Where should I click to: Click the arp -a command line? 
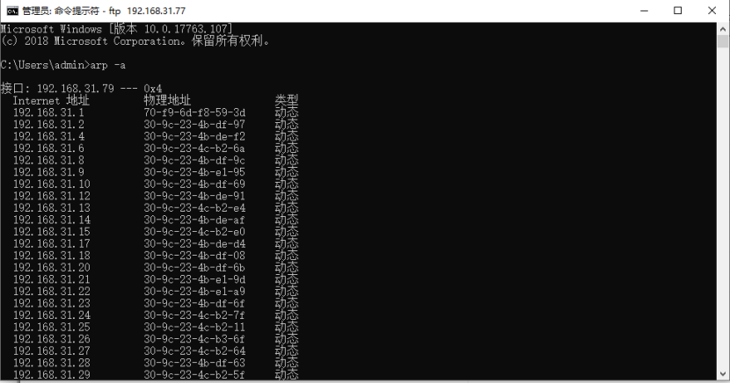(63, 65)
